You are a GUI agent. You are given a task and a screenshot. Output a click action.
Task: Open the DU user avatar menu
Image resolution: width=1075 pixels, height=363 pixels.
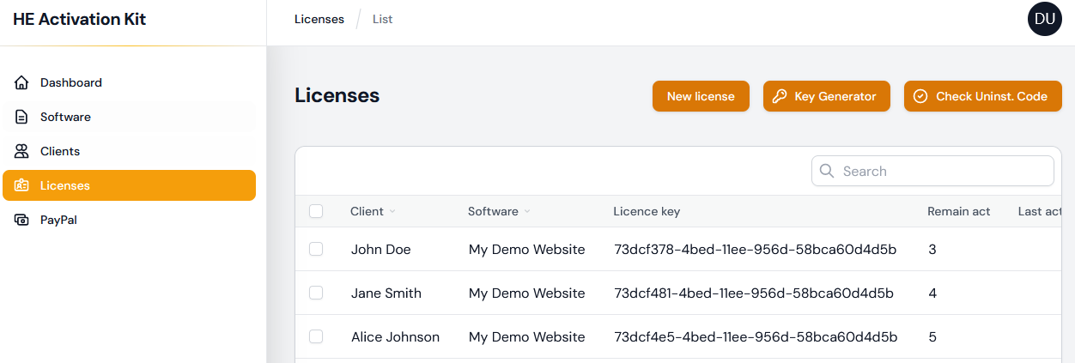[x=1044, y=19]
